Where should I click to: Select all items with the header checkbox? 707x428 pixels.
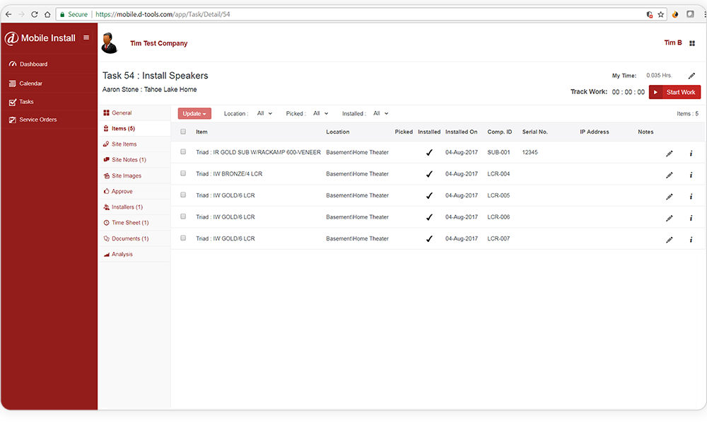coord(183,132)
